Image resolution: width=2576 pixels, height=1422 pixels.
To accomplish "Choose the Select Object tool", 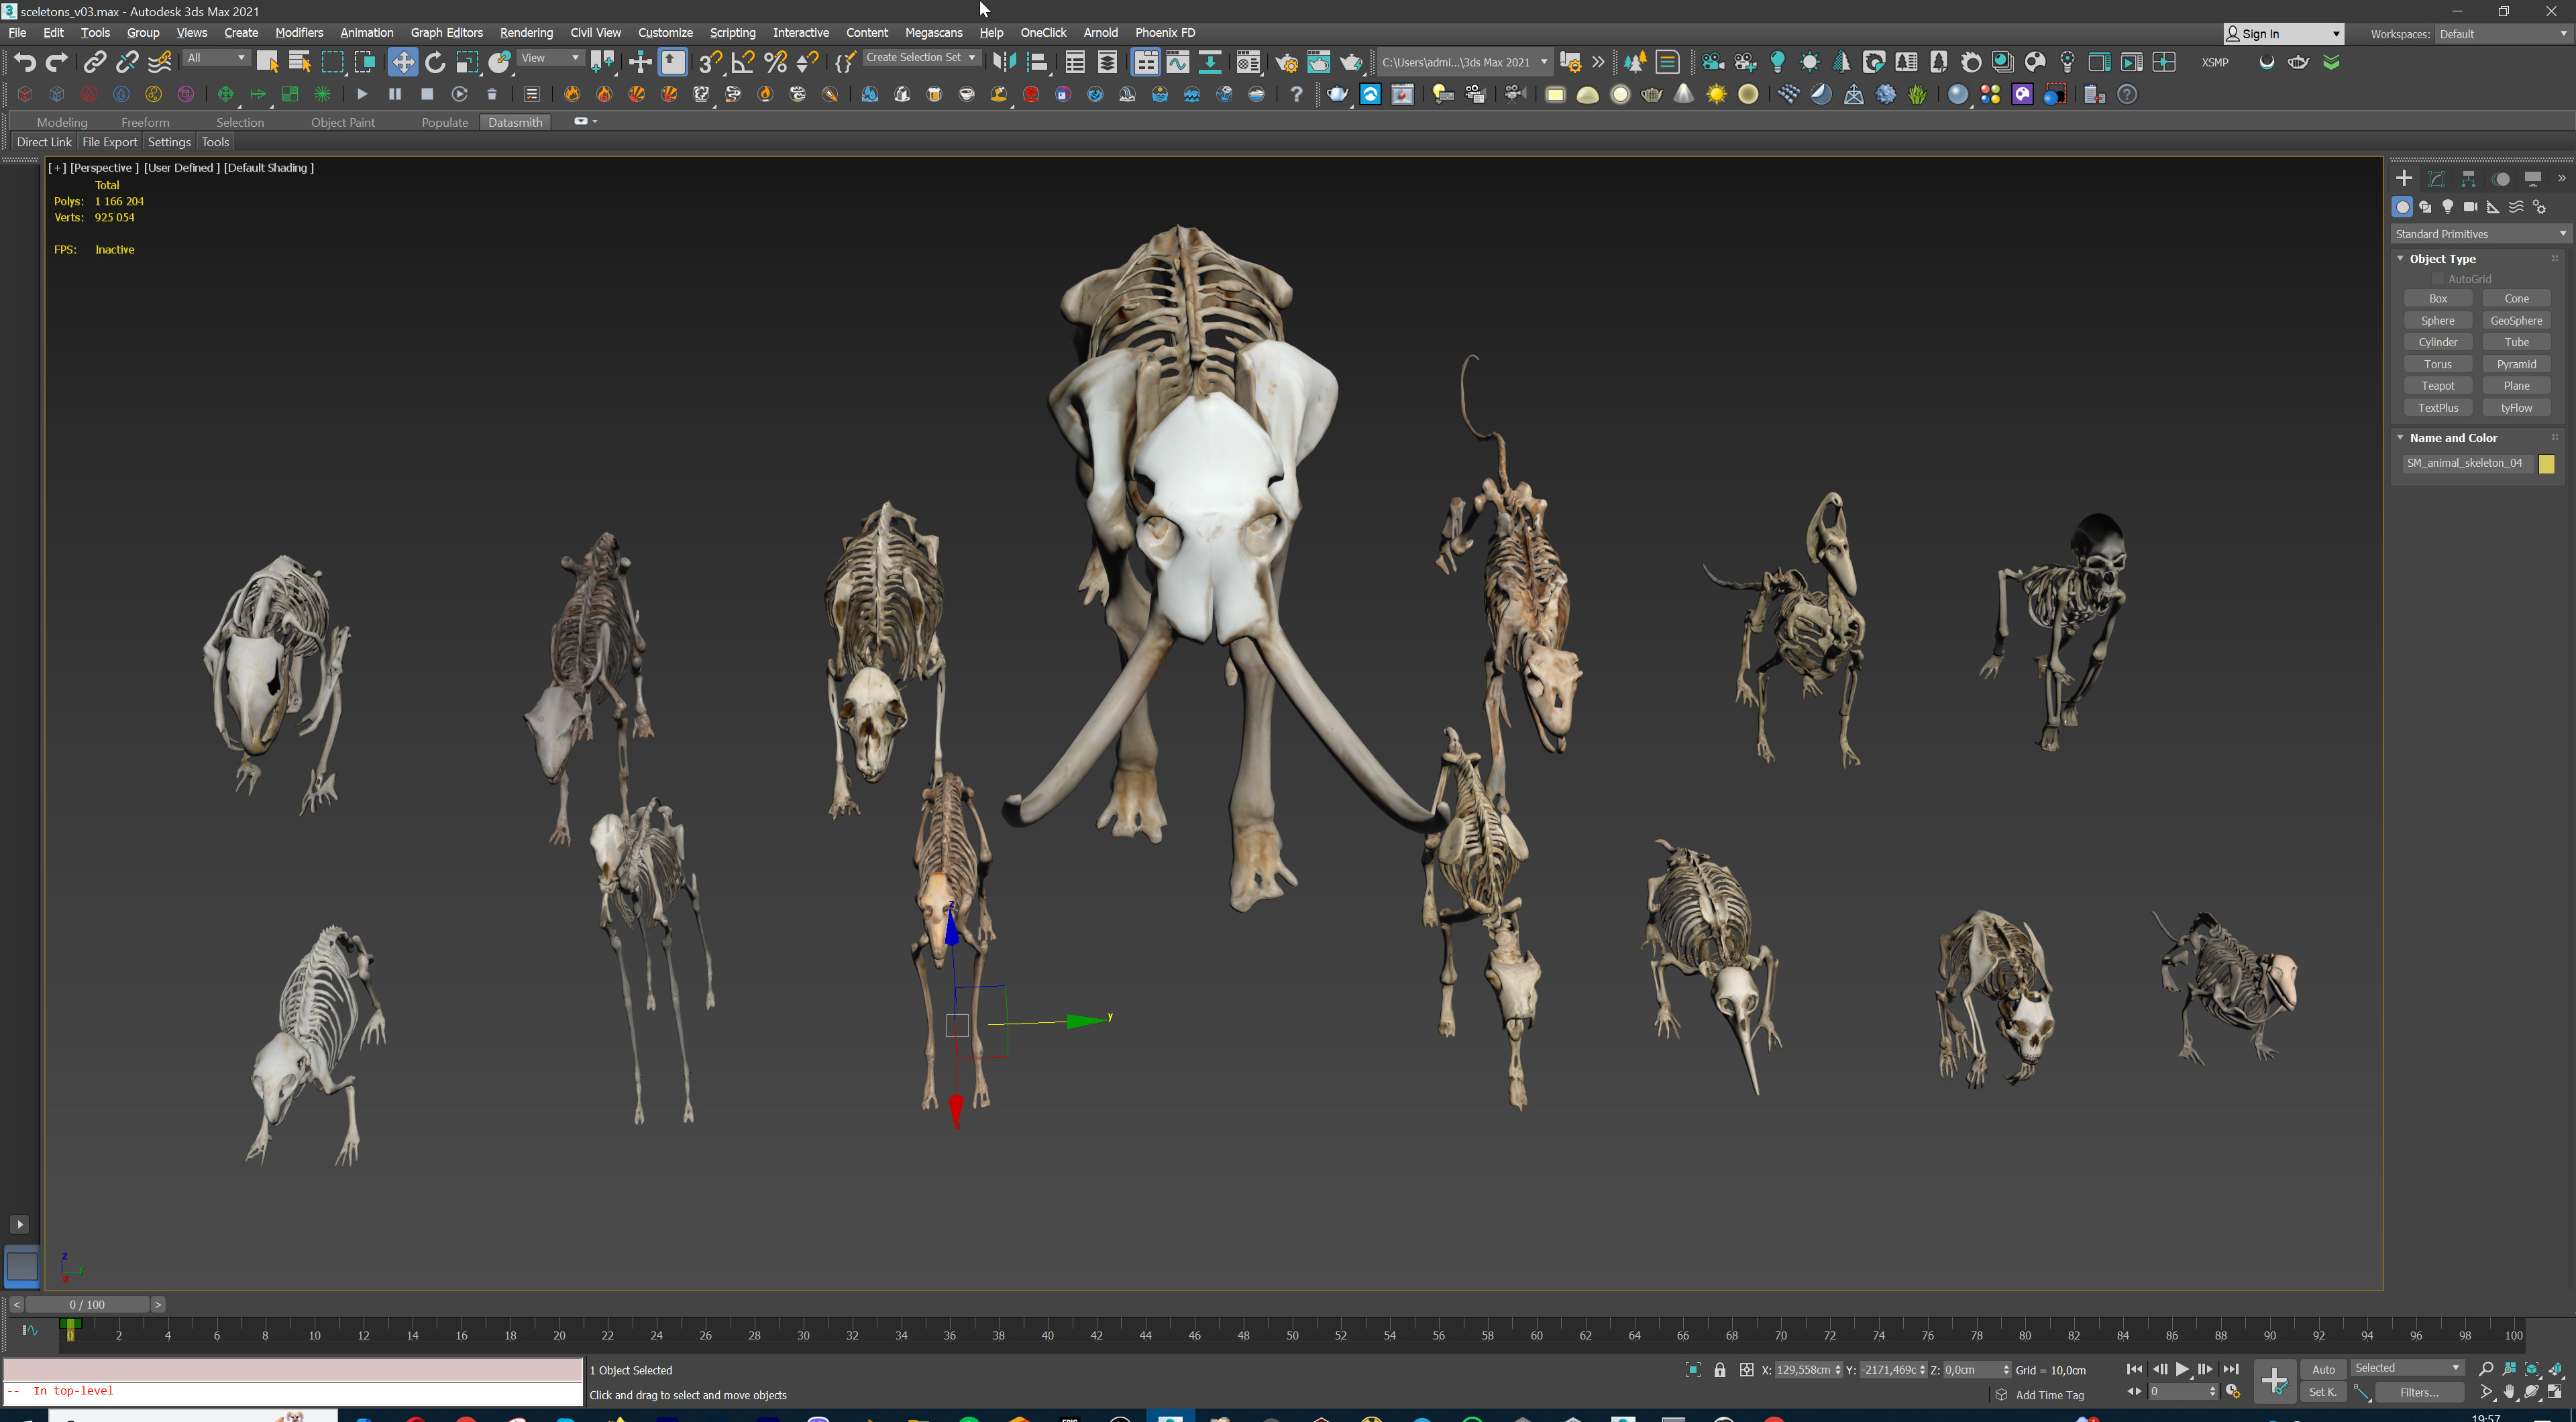I will pos(267,62).
